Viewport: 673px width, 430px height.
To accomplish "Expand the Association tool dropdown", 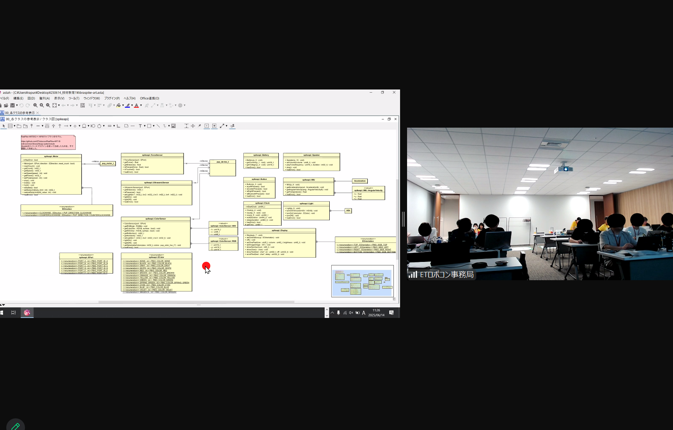I will click(x=42, y=126).
